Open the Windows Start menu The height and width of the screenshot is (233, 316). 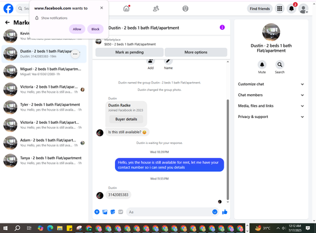(x=6, y=228)
